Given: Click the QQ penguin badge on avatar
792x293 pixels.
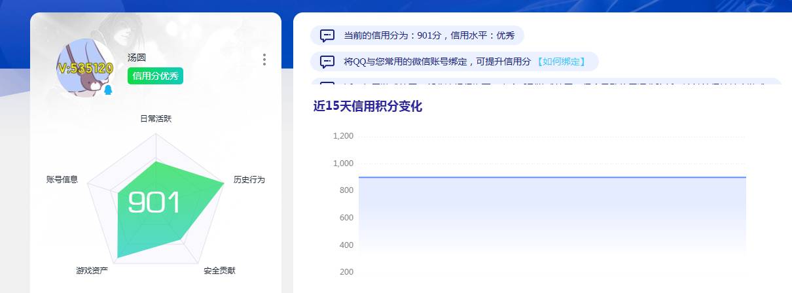Looking at the screenshot, I should [x=108, y=90].
